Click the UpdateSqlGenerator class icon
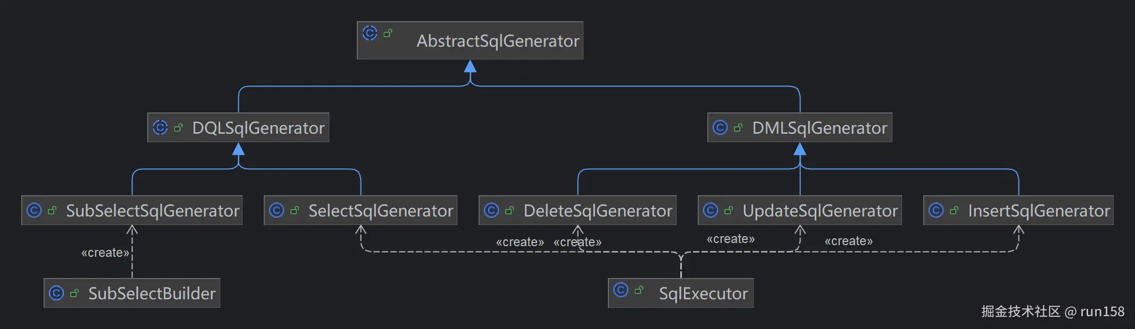The image size is (1135, 329). pyautogui.click(x=711, y=210)
